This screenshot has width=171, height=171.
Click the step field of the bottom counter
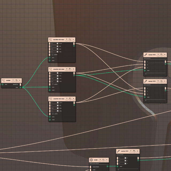(55, 111)
